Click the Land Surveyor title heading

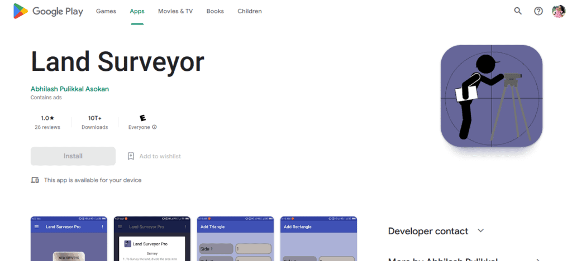pos(117,61)
